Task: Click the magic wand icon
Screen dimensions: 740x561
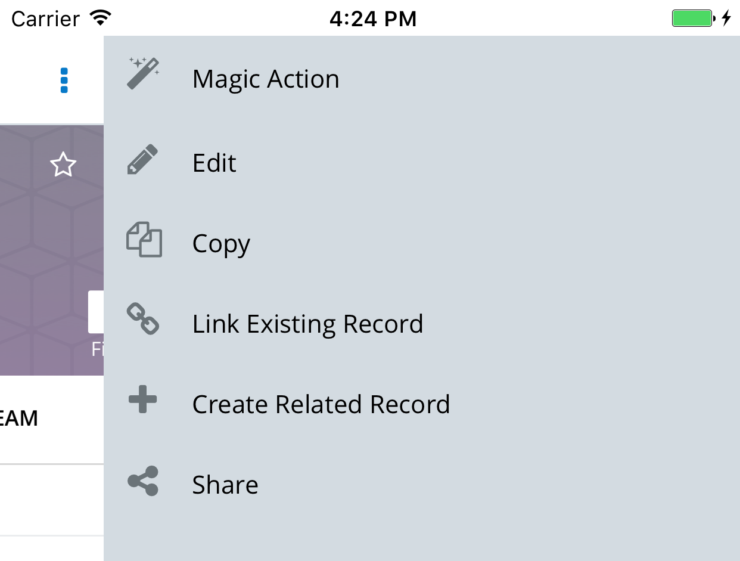Action: (x=144, y=74)
